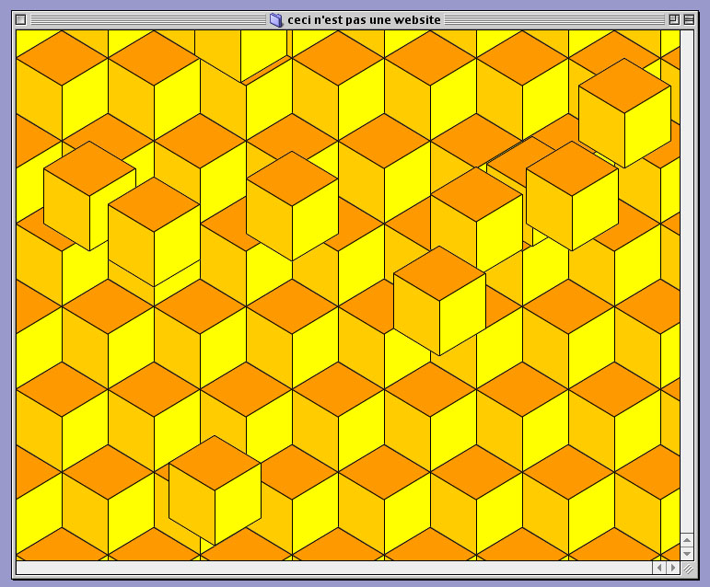Click the windowshade collapse box in the title bar

(689, 19)
